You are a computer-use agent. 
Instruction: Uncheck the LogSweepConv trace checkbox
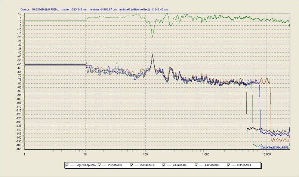(x=67, y=165)
